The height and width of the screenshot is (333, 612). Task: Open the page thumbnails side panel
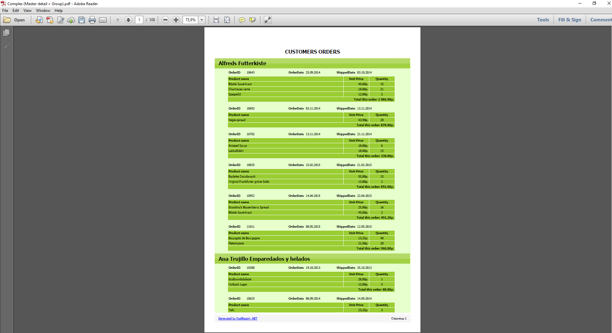6,33
